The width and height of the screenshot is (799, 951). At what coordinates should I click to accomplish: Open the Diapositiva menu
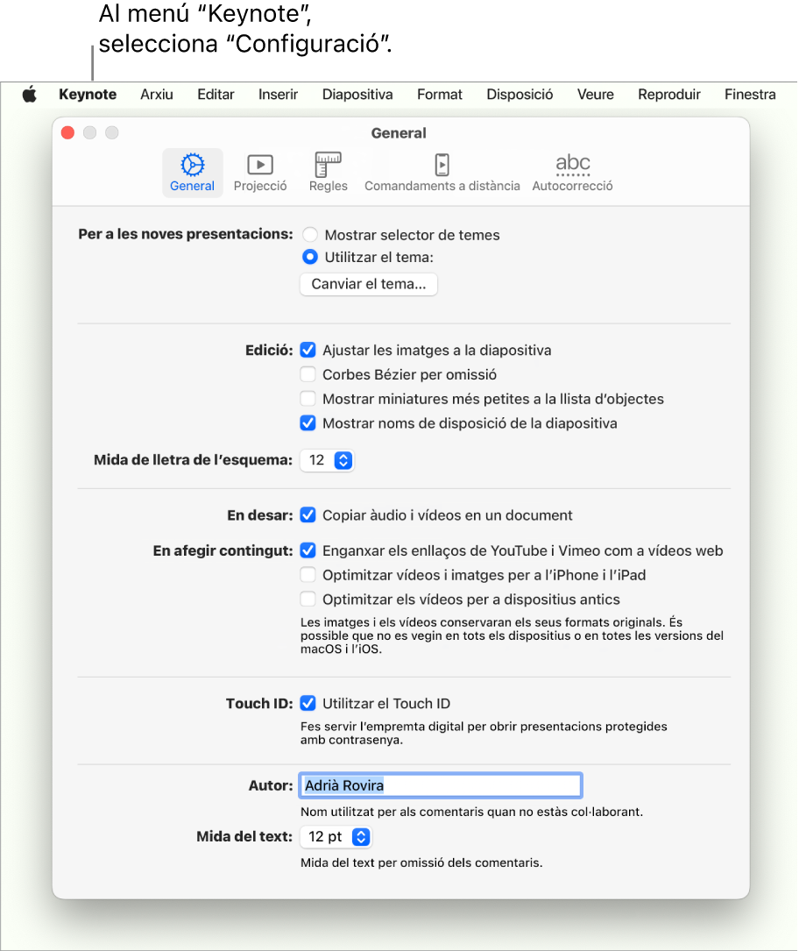357,95
